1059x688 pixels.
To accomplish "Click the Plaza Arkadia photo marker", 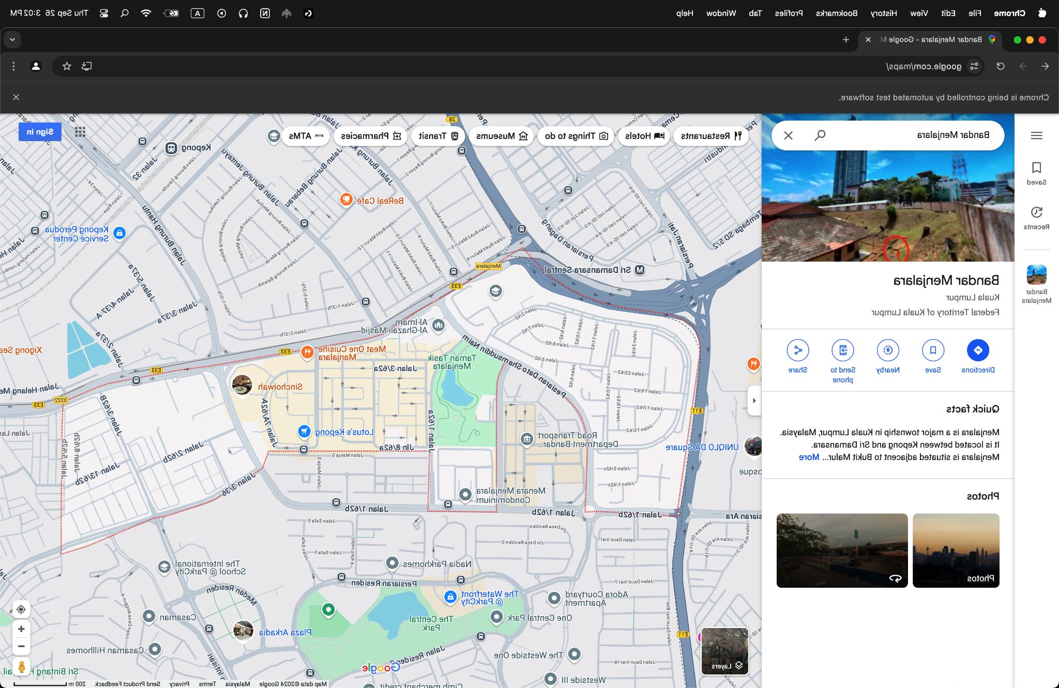I will 243,630.
